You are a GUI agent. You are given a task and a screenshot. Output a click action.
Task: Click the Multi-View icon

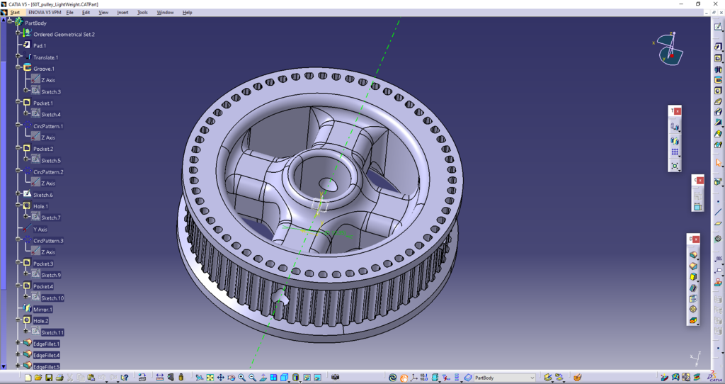273,378
